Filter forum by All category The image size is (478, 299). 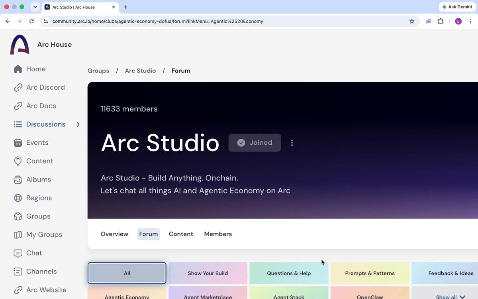point(127,273)
